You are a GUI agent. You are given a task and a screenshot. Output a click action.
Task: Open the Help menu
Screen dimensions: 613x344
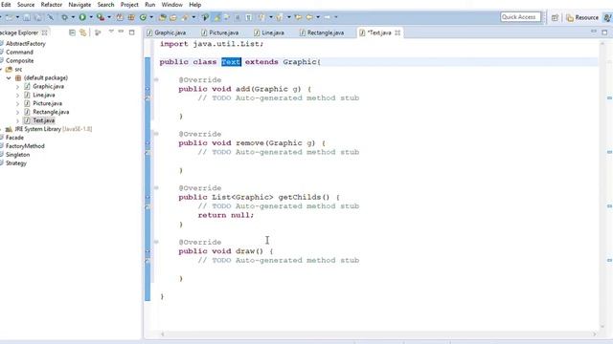(x=194, y=5)
